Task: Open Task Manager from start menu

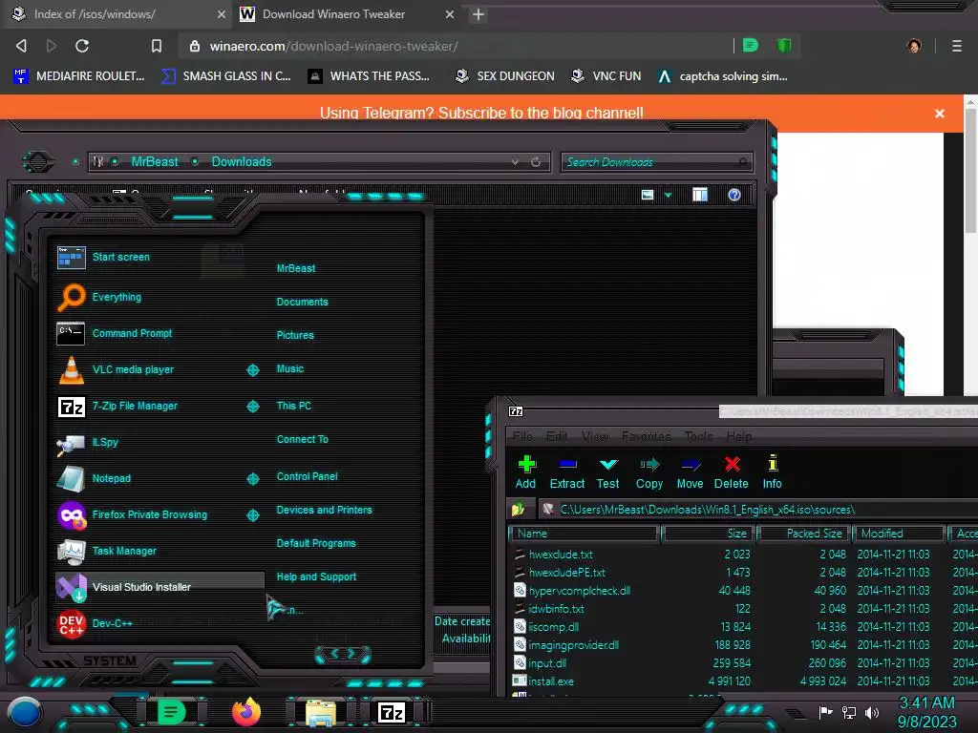Action: (x=106, y=551)
